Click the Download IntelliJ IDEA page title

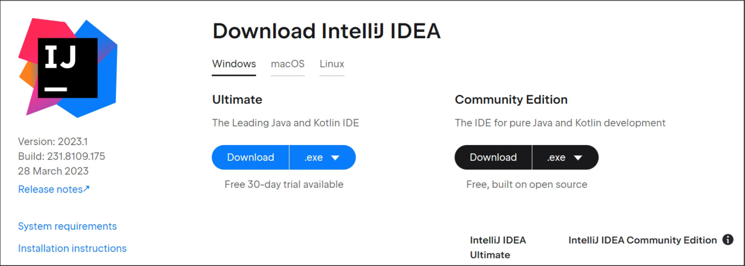[327, 31]
